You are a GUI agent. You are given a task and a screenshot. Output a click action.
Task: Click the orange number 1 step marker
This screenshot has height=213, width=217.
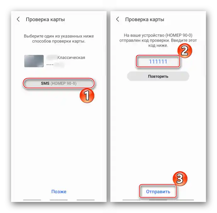(87, 96)
